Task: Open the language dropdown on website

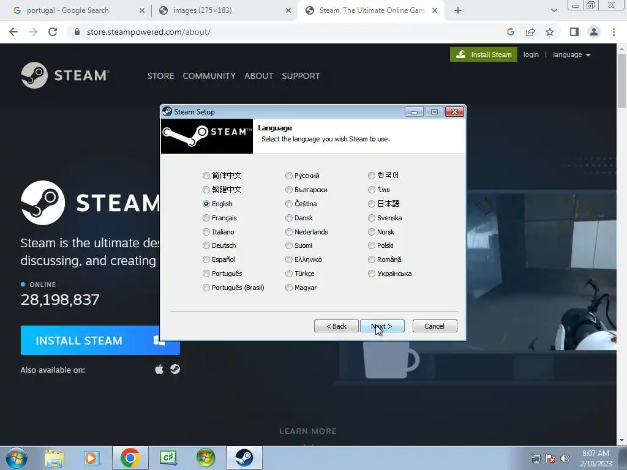Action: [571, 54]
